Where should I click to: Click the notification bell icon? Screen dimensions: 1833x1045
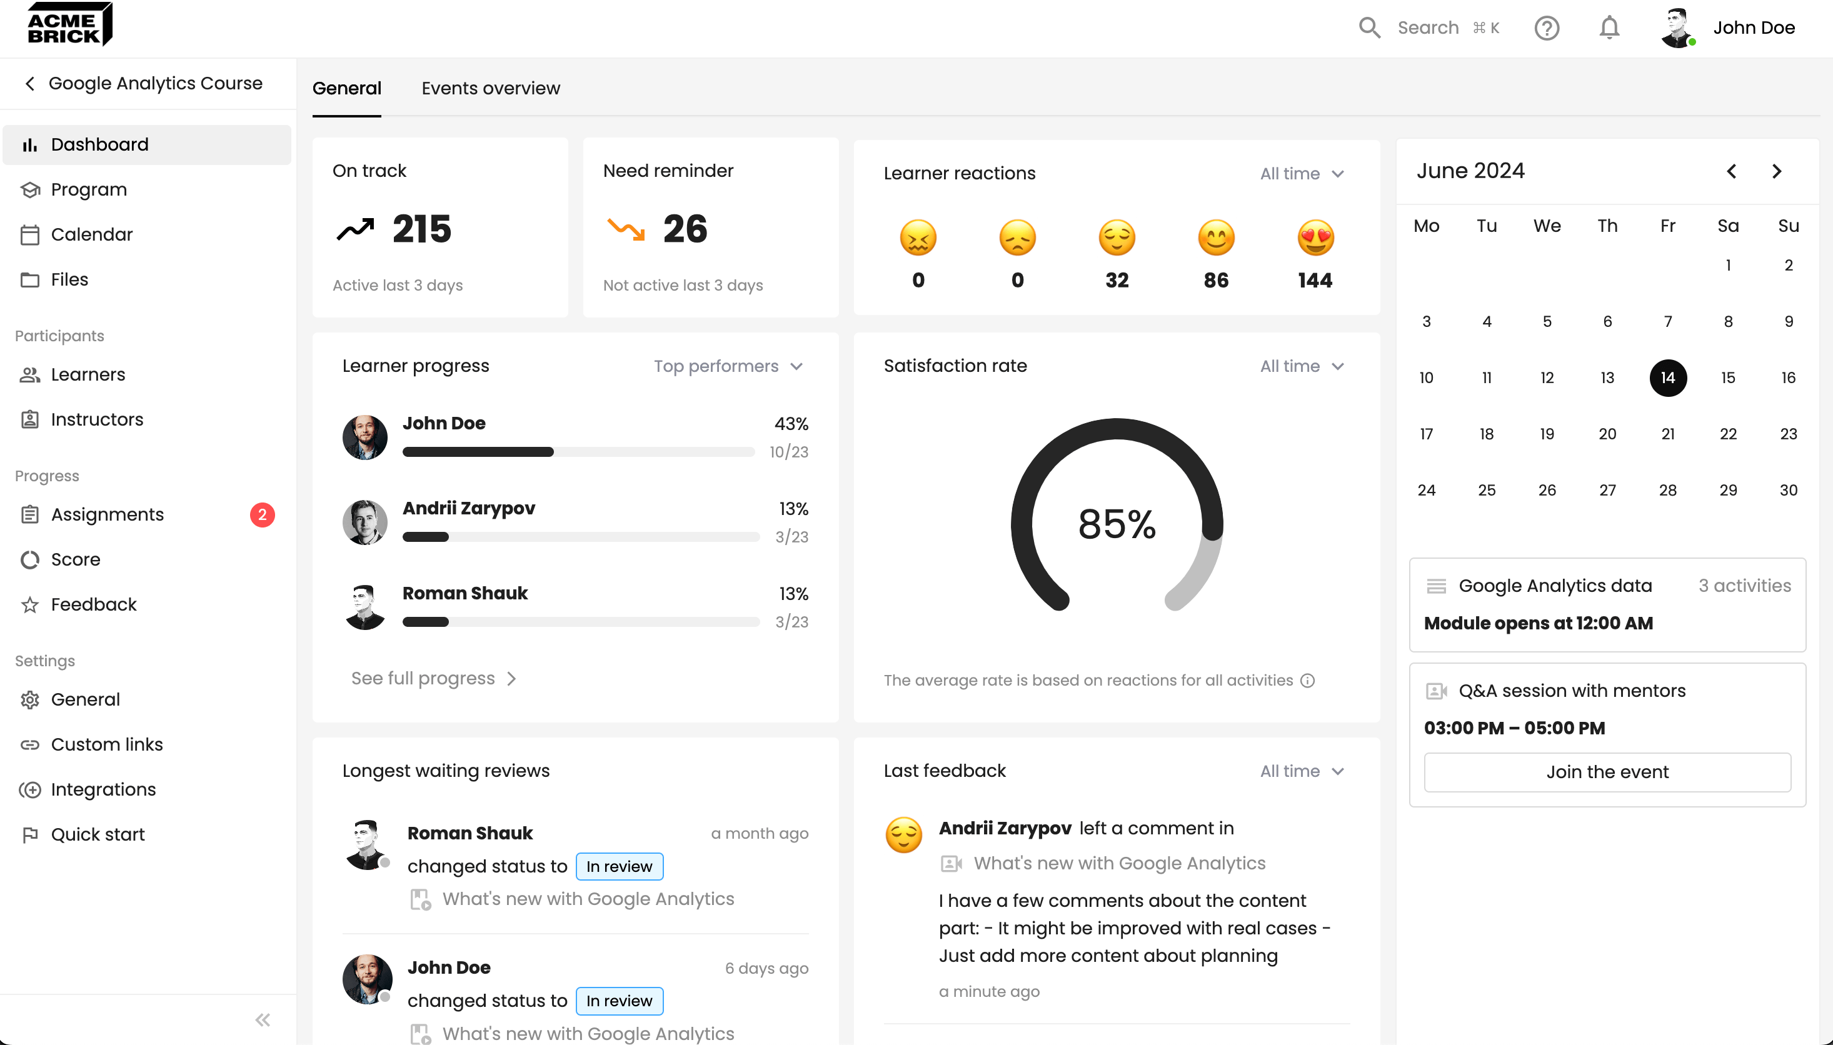pos(1609,28)
